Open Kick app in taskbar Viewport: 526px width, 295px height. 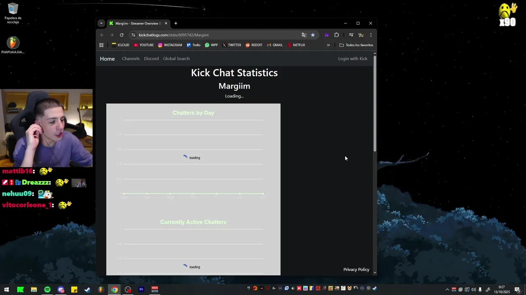[x=20, y=290]
